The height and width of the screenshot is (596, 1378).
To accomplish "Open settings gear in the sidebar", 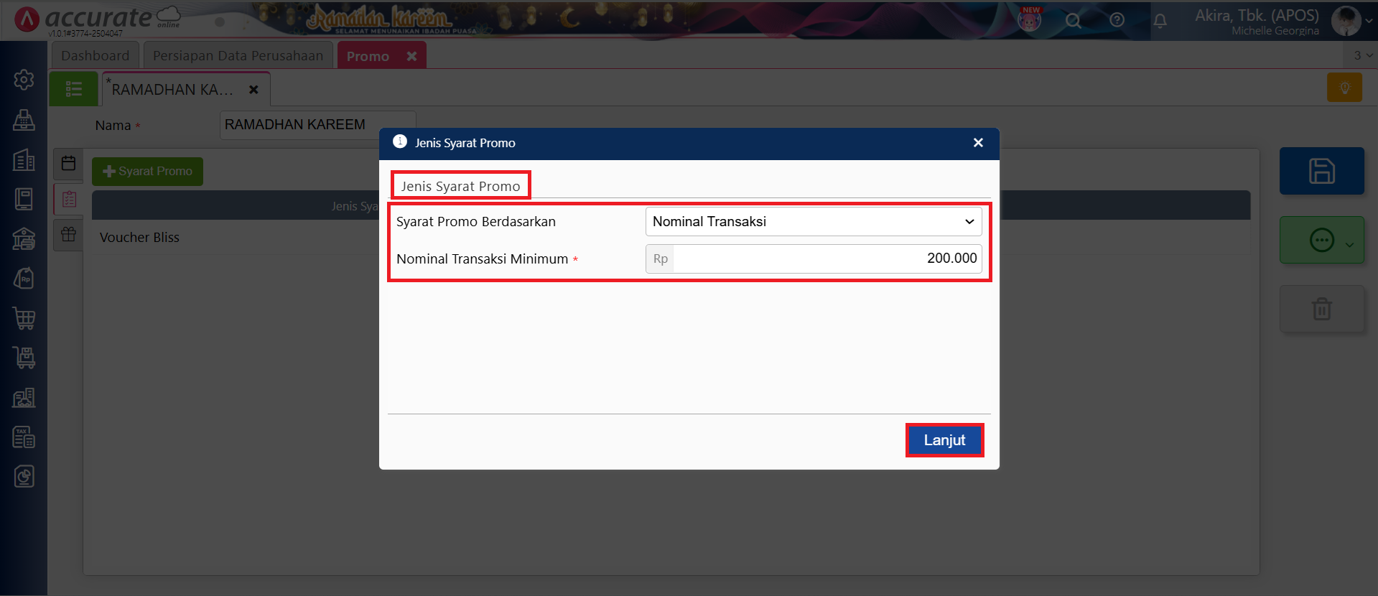I will point(24,80).
